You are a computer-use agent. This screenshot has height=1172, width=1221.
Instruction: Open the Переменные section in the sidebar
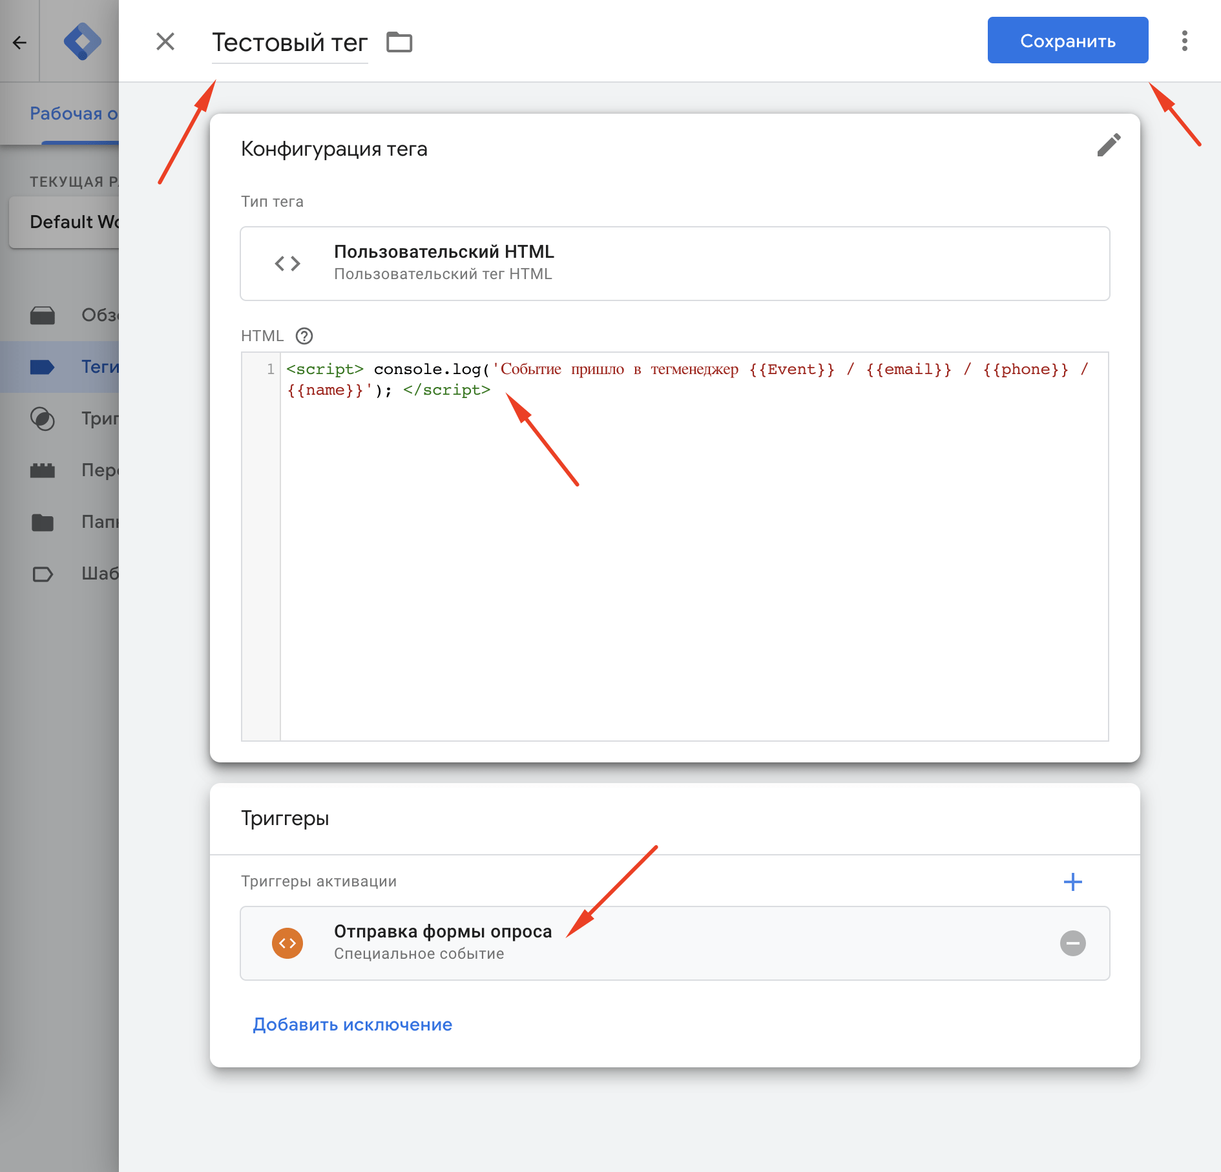click(x=59, y=470)
